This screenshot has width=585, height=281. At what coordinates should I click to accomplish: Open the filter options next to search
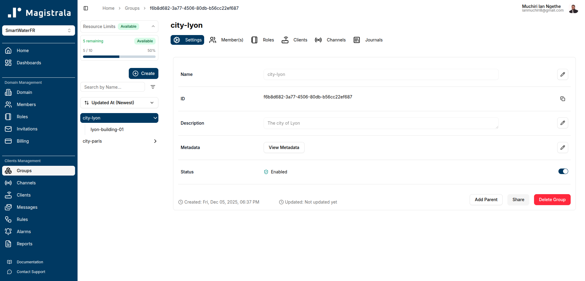pos(153,87)
